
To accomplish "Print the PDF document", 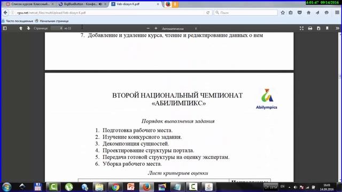I will pos(310,28).
